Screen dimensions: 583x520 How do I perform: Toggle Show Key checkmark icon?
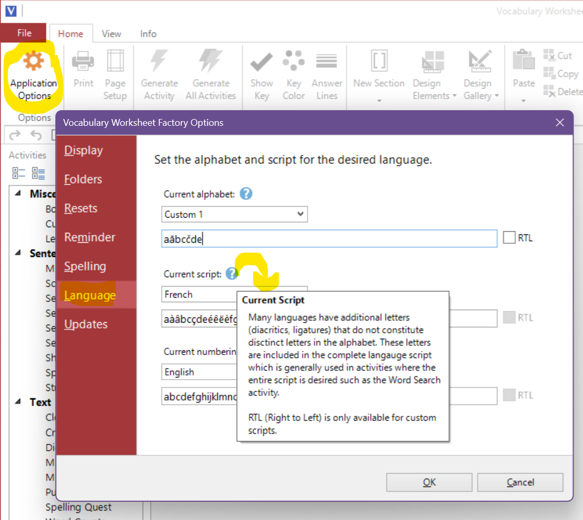[261, 62]
